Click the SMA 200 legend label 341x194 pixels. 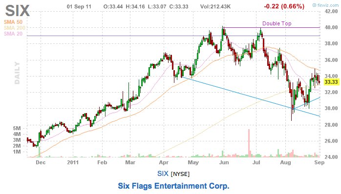click(15, 28)
